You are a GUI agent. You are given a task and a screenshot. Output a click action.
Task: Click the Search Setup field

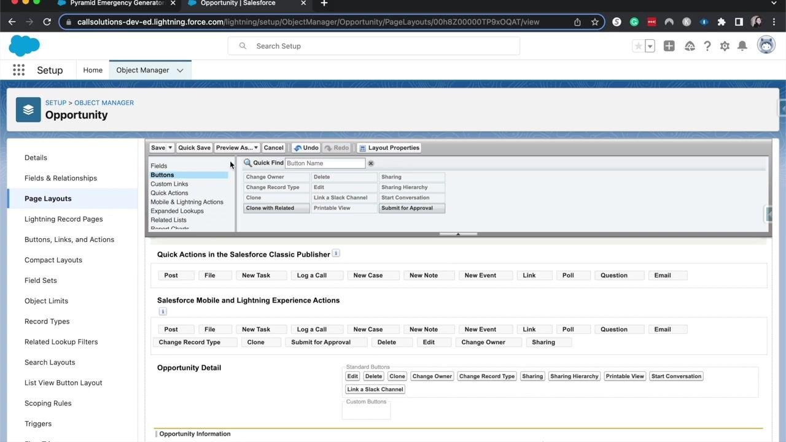pyautogui.click(x=374, y=46)
